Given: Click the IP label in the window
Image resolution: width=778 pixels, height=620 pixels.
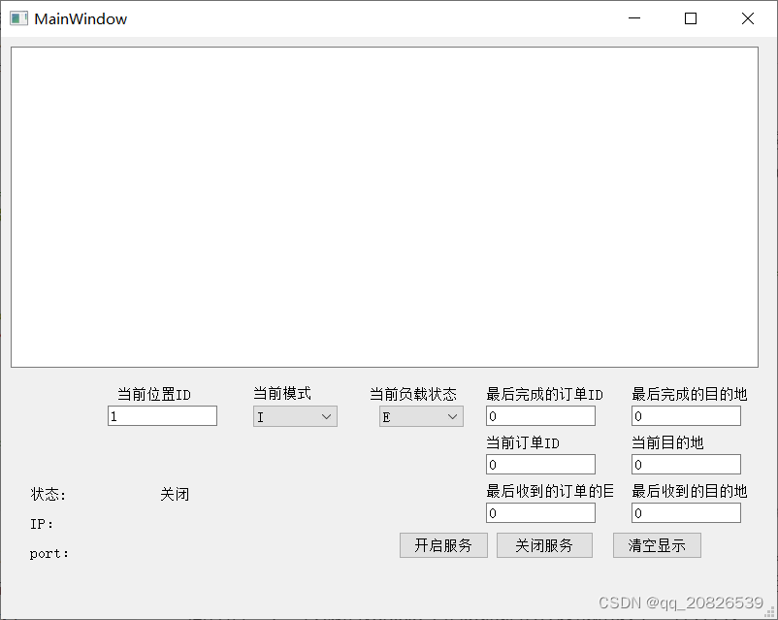Looking at the screenshot, I should [41, 524].
